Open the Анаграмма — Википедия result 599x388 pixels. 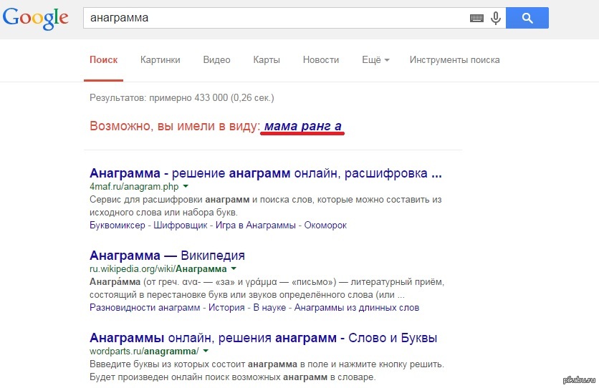pos(167,256)
